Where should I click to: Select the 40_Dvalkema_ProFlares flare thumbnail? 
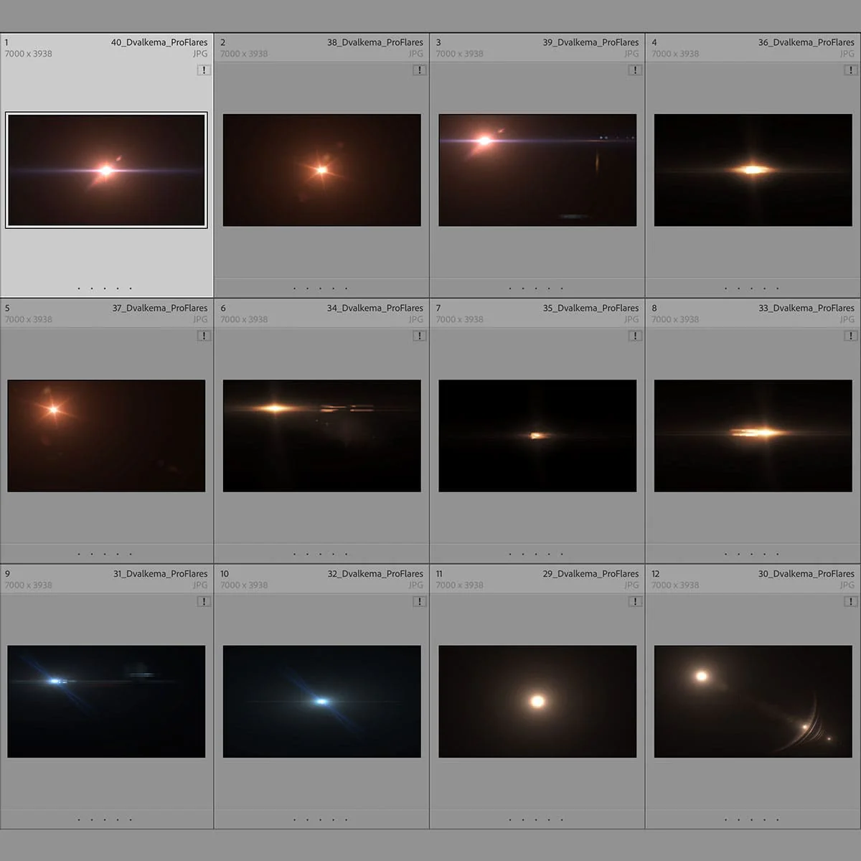click(106, 170)
